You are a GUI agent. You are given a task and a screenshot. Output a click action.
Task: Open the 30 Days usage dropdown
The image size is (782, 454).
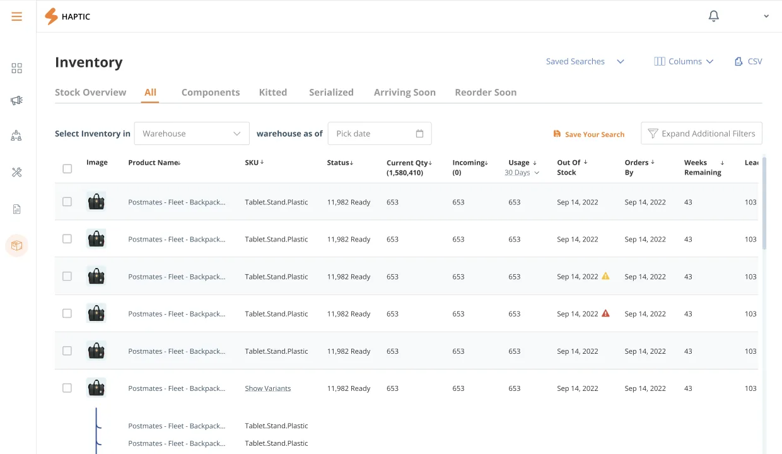coord(522,173)
